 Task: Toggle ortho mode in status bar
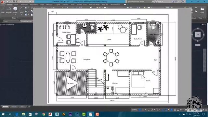tap(149, 110)
